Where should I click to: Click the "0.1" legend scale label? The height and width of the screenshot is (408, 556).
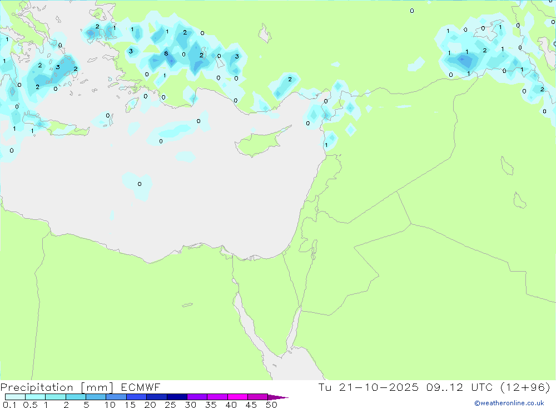pos(9,405)
